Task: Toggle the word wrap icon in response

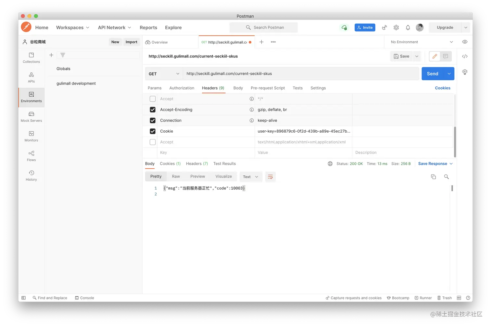Action: pos(270,177)
